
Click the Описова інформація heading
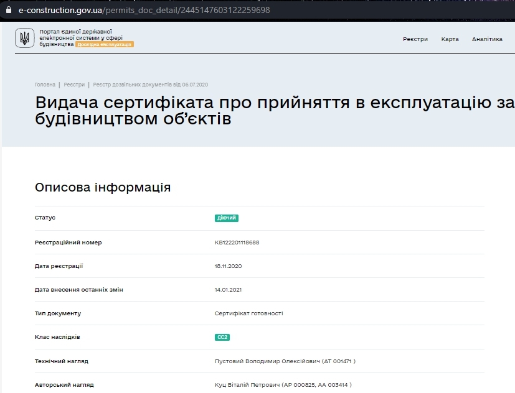(x=103, y=187)
